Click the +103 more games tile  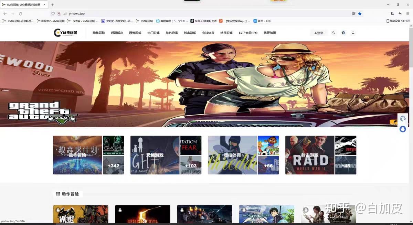[x=191, y=165]
